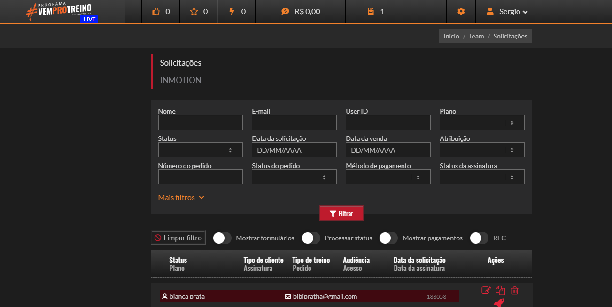Expand Mais filtros section
The image size is (612, 307).
(x=181, y=198)
